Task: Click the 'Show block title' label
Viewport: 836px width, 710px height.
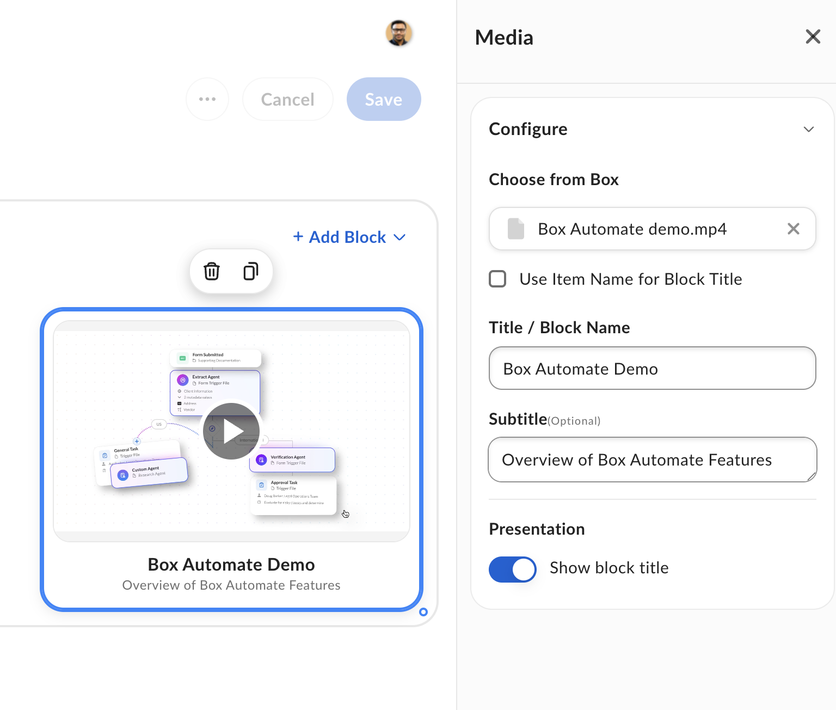Action: (x=609, y=568)
